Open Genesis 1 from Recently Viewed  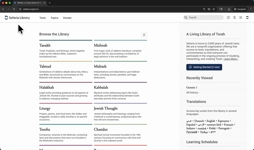[x=192, y=87]
